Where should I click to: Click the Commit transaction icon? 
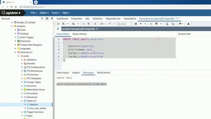167,24
